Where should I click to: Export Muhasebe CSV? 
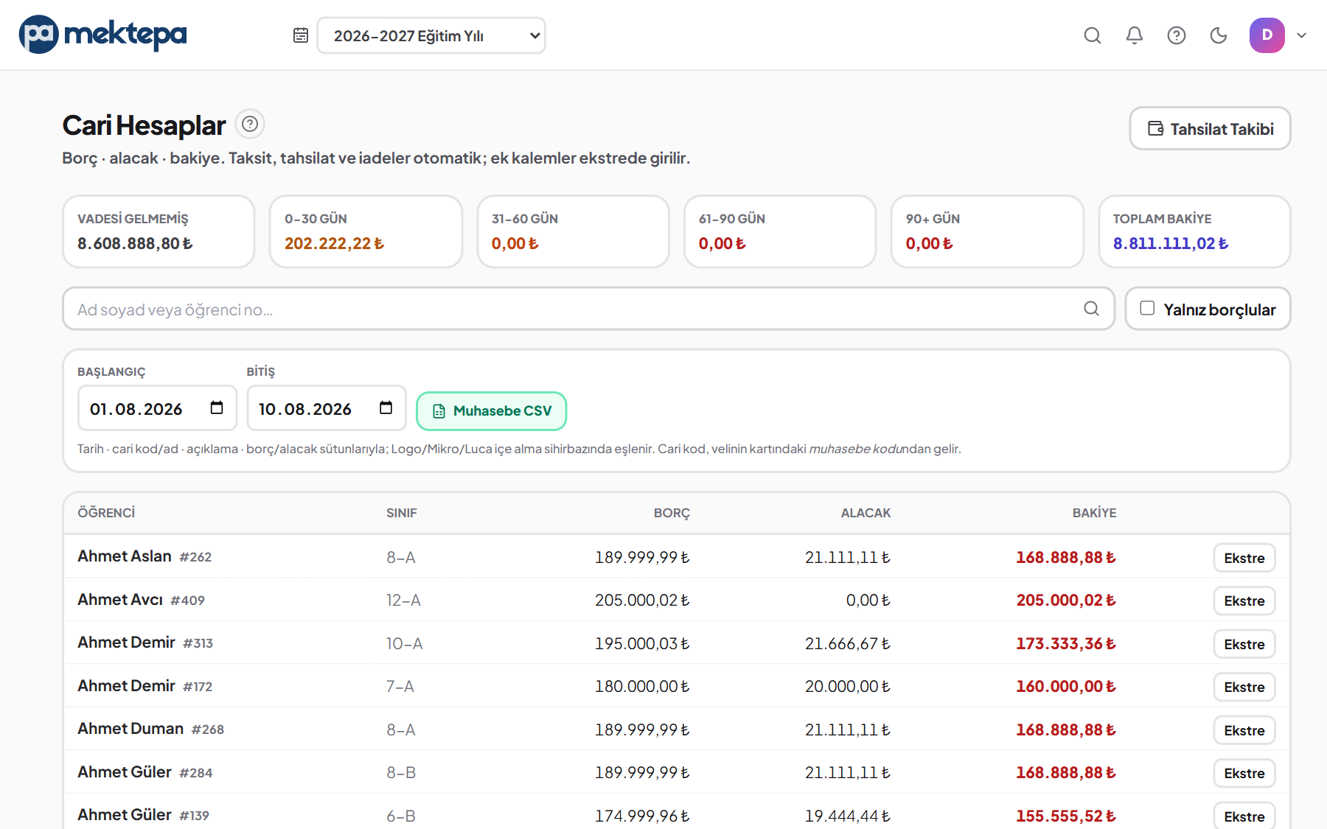pyautogui.click(x=492, y=411)
